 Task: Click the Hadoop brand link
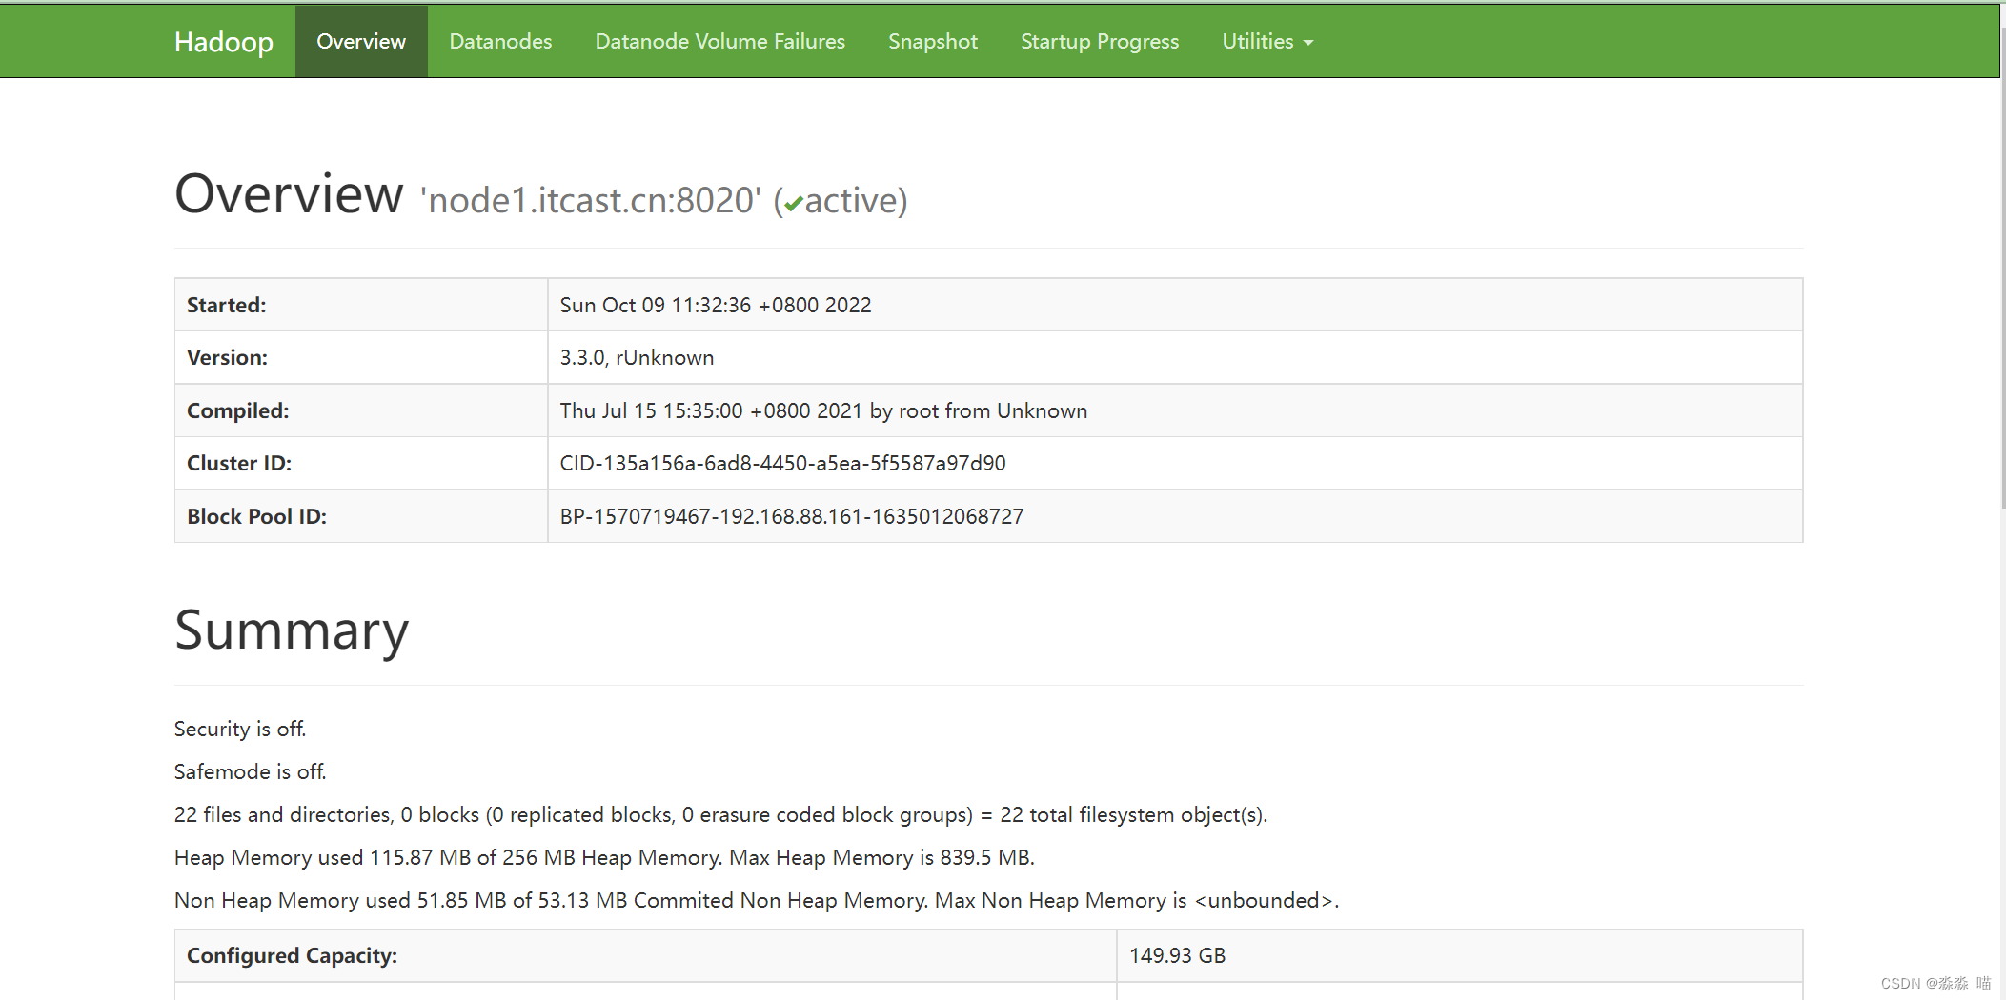coord(223,42)
